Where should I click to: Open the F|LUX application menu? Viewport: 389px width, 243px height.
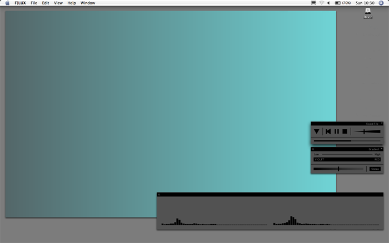pyautogui.click(x=20, y=3)
